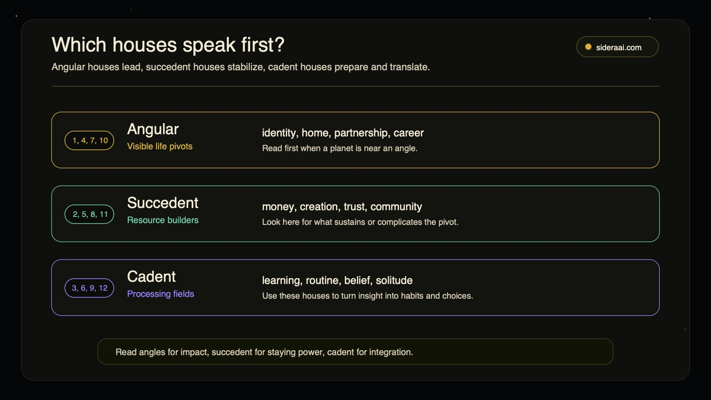Select the 2, 5, 8, 11 pill

click(x=89, y=214)
